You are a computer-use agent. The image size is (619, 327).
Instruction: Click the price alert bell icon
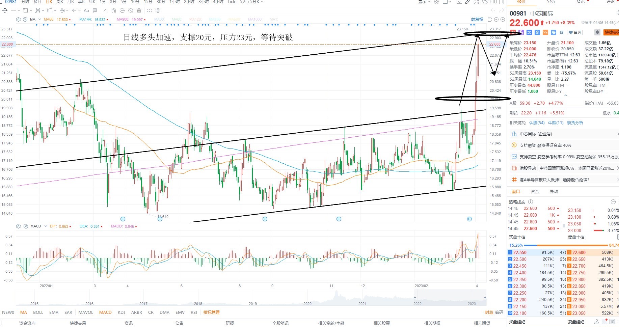[x=597, y=32]
